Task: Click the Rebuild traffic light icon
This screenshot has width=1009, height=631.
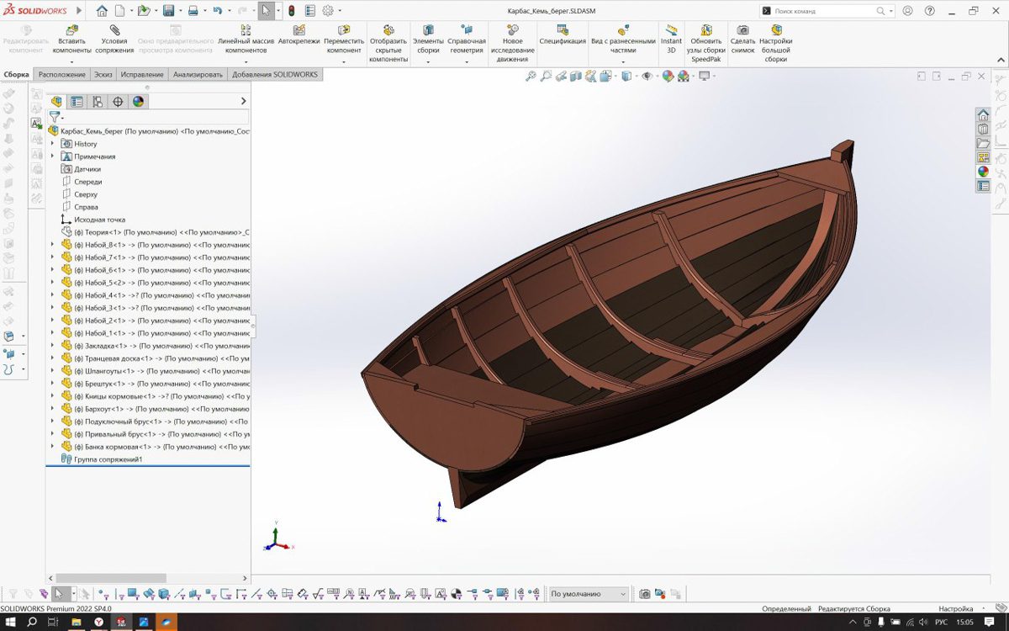Action: point(291,11)
